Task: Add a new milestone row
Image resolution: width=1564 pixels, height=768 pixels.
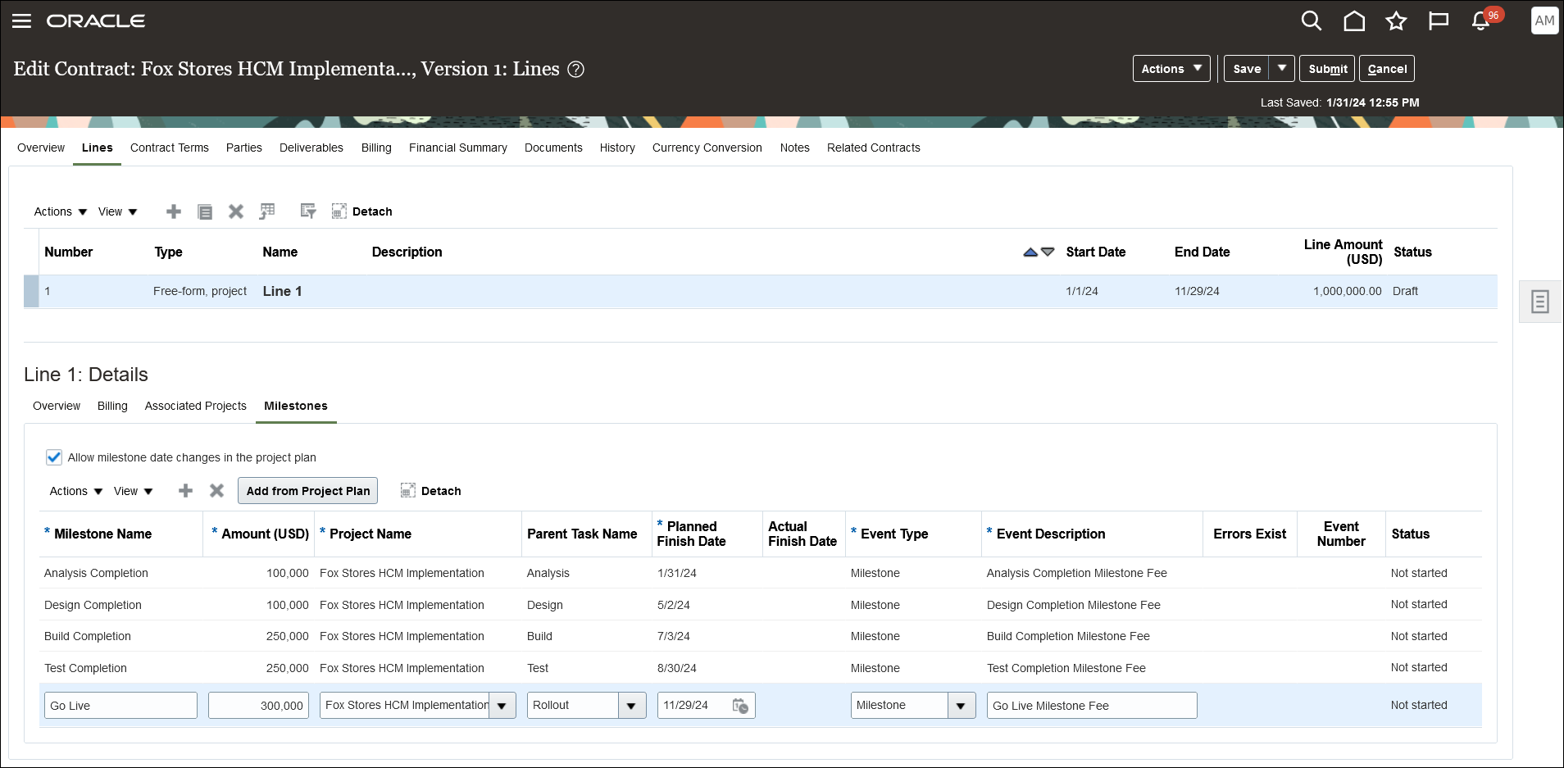Action: pos(186,491)
